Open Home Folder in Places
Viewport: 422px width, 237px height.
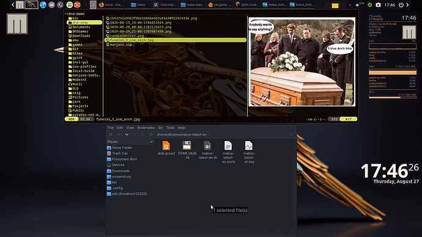pos(119,148)
